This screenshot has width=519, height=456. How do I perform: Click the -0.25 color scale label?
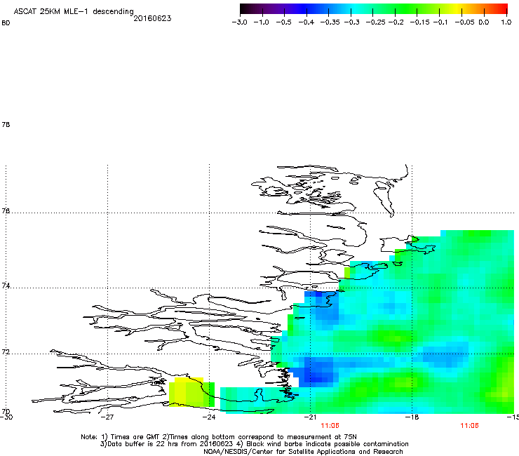[x=376, y=22]
